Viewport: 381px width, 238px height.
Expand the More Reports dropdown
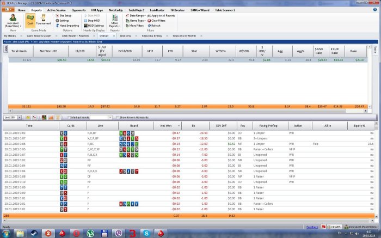[114, 22]
